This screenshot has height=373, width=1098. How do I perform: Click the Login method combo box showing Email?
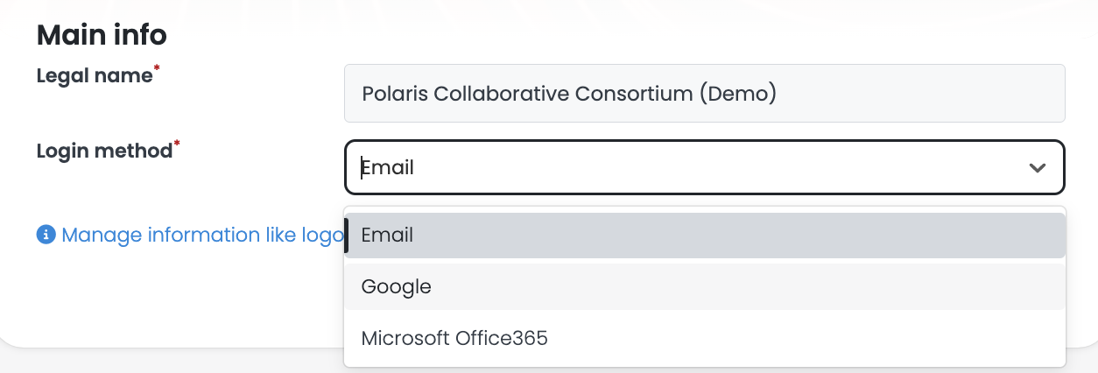click(705, 167)
